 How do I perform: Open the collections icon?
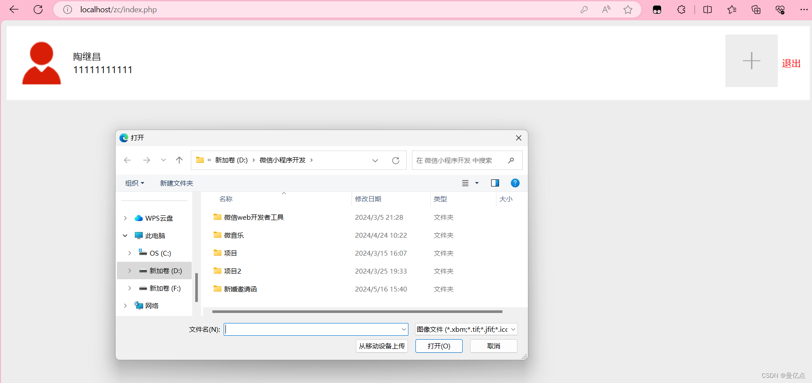(756, 10)
